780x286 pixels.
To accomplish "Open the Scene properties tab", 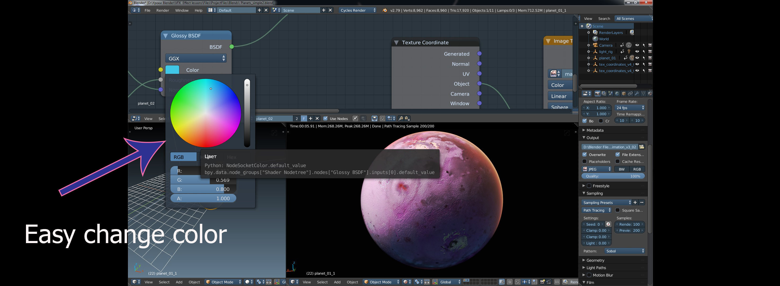I will pos(610,93).
